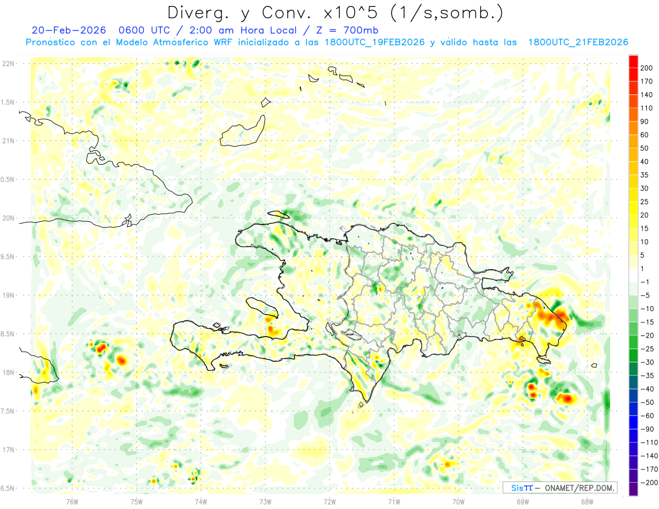Screen dimensions: 659x509
Task: Click the positive '110' colorbar value
Action: (x=647, y=108)
